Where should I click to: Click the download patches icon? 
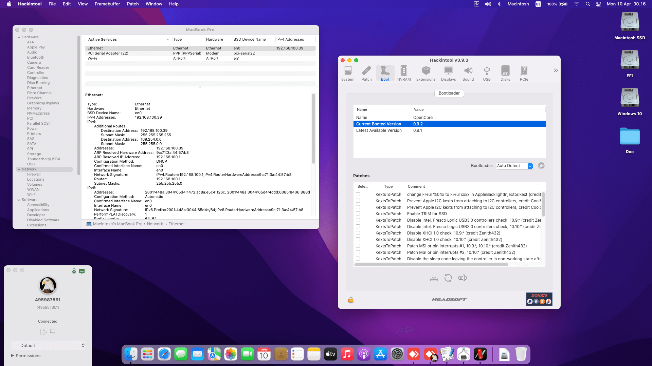pyautogui.click(x=434, y=278)
